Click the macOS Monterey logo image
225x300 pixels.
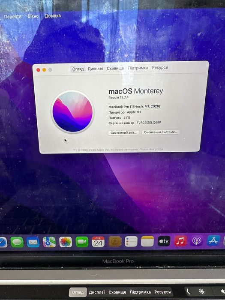[72, 112]
